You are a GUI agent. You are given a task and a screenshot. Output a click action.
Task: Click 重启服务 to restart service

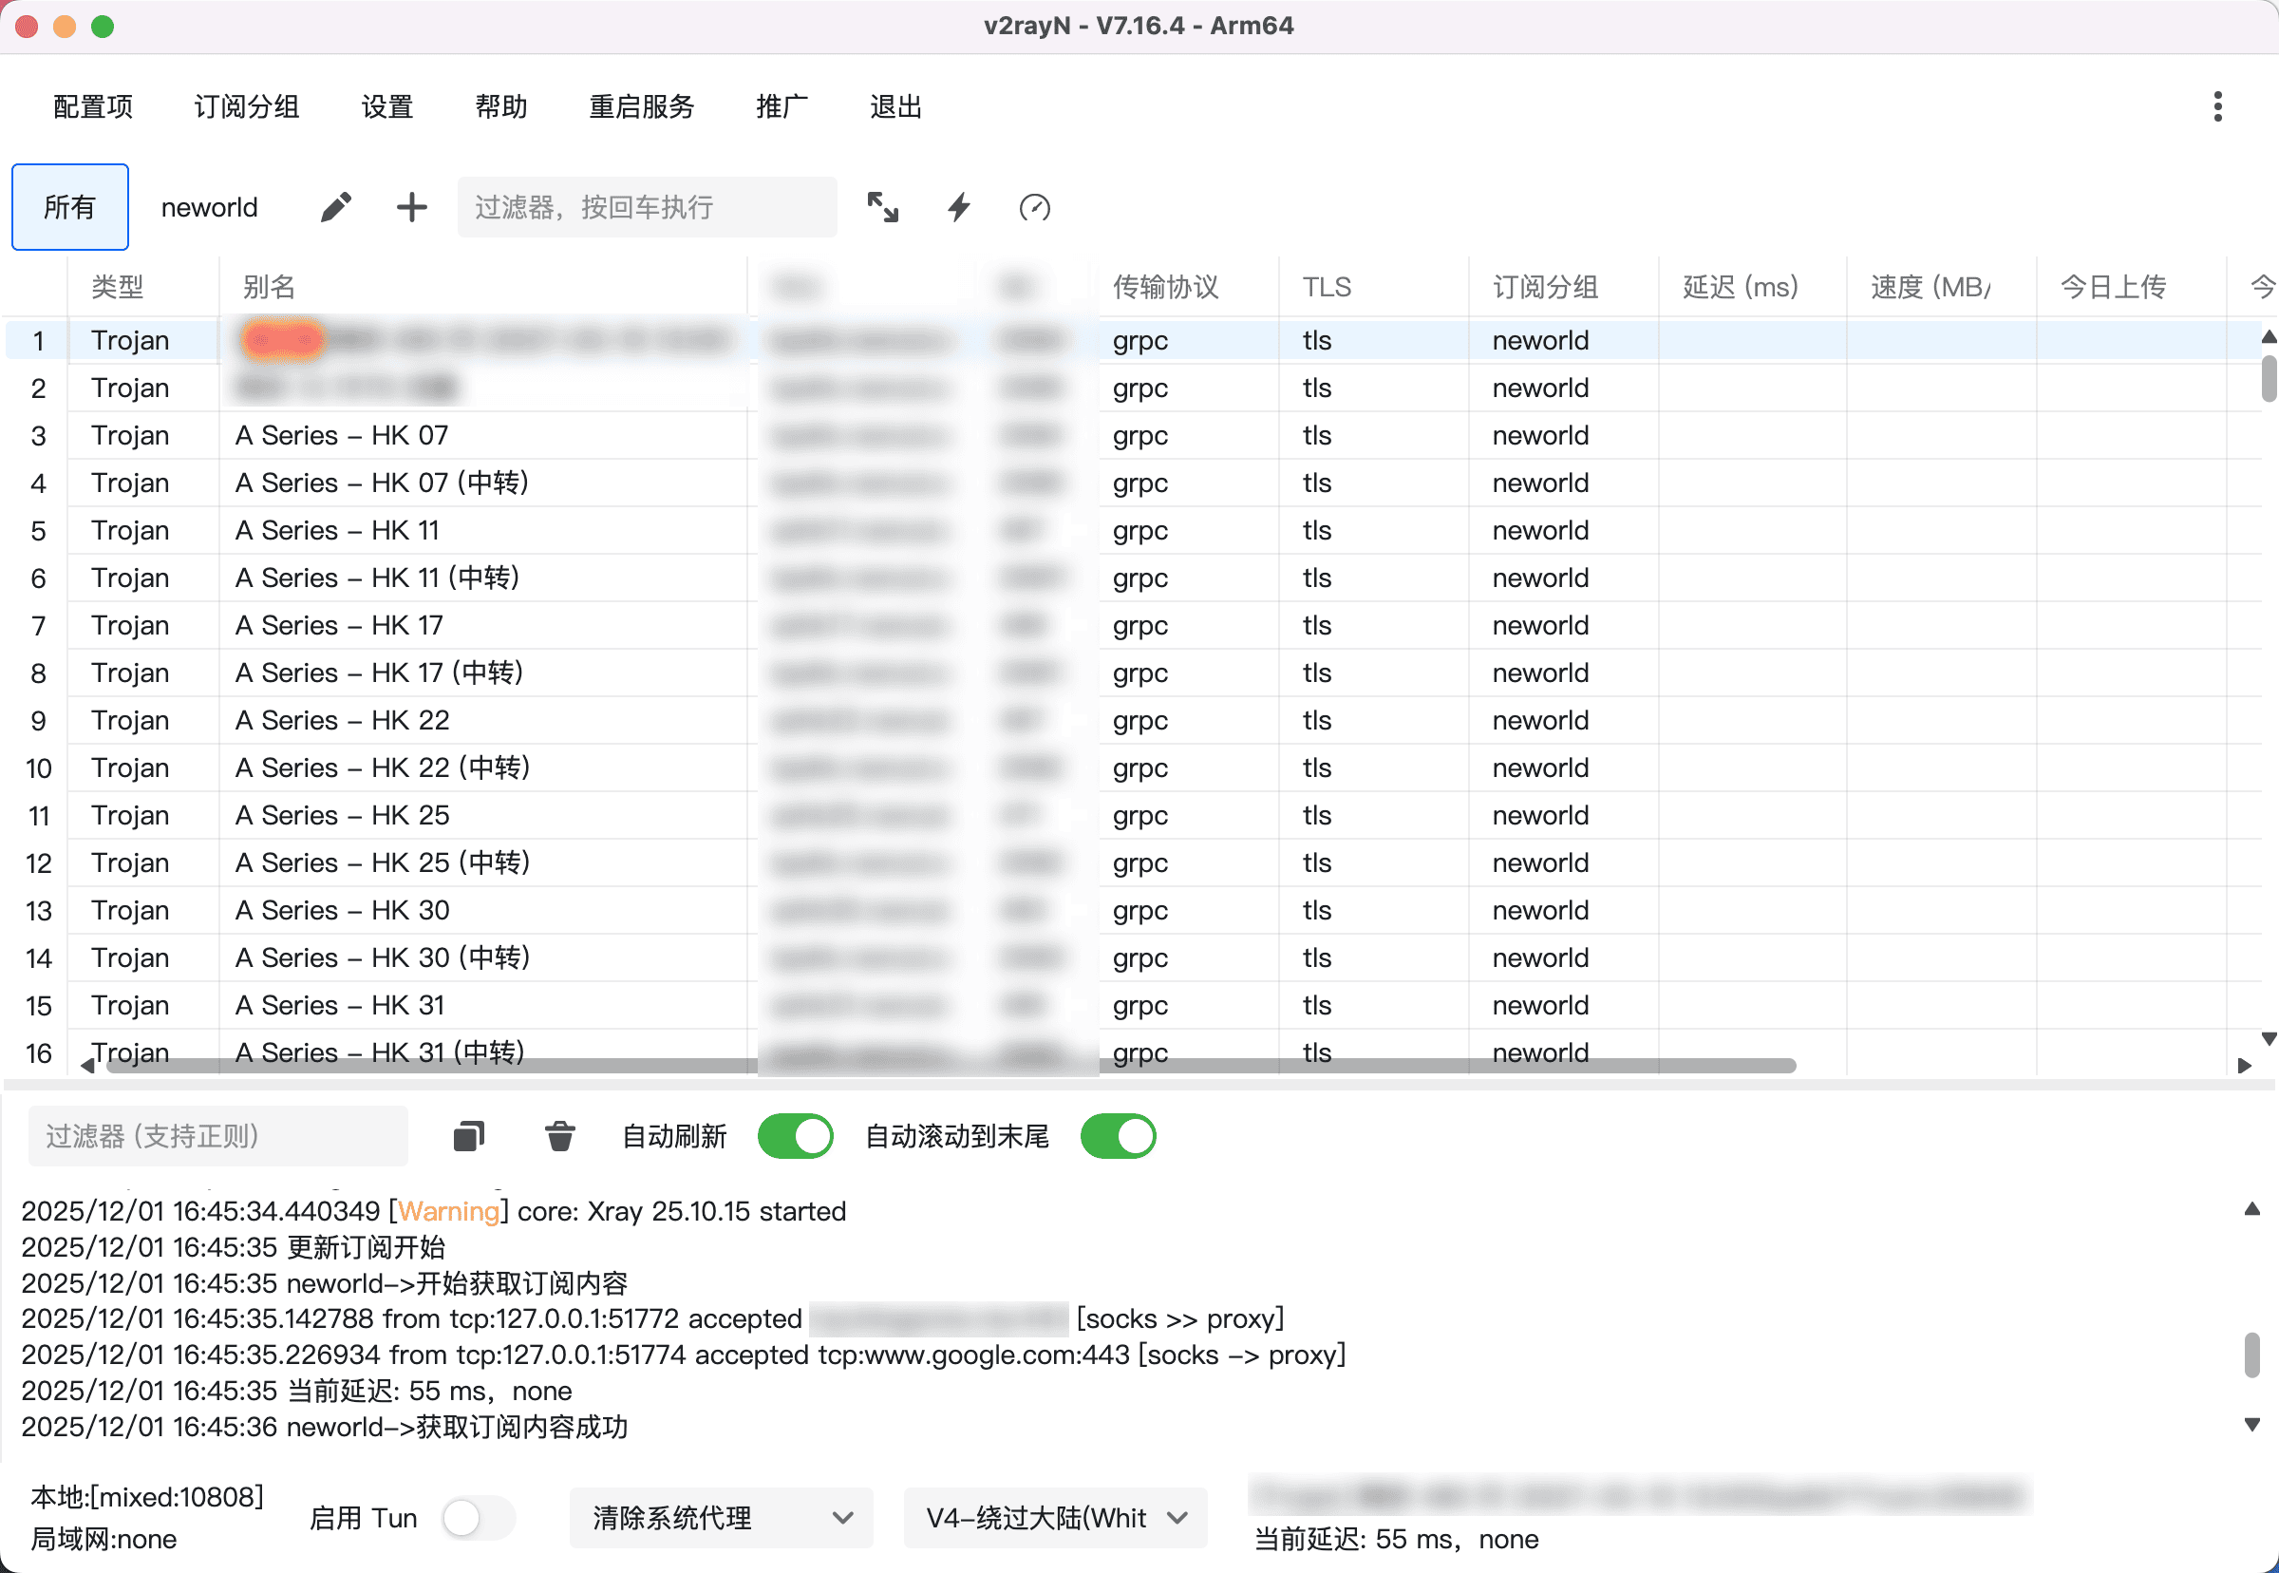641,106
